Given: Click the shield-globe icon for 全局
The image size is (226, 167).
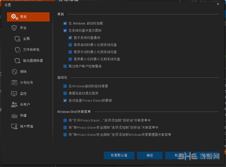Looking at the screenshot, I should pyautogui.click(x=17, y=39).
